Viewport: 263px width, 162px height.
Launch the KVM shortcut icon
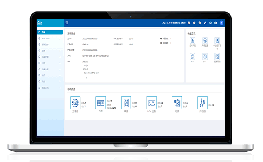click(192, 57)
